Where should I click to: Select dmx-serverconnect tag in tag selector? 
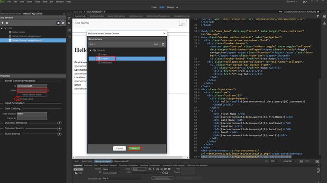[103, 161]
